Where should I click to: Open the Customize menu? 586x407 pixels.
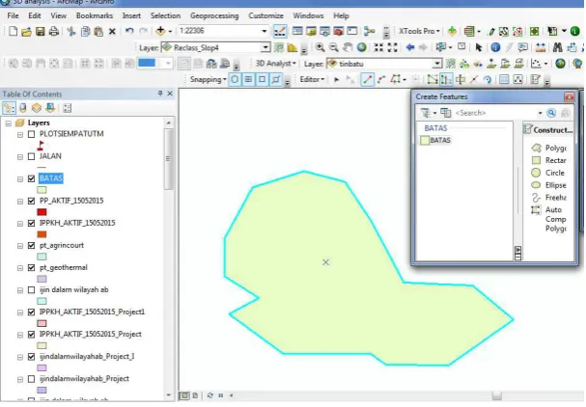[265, 15]
